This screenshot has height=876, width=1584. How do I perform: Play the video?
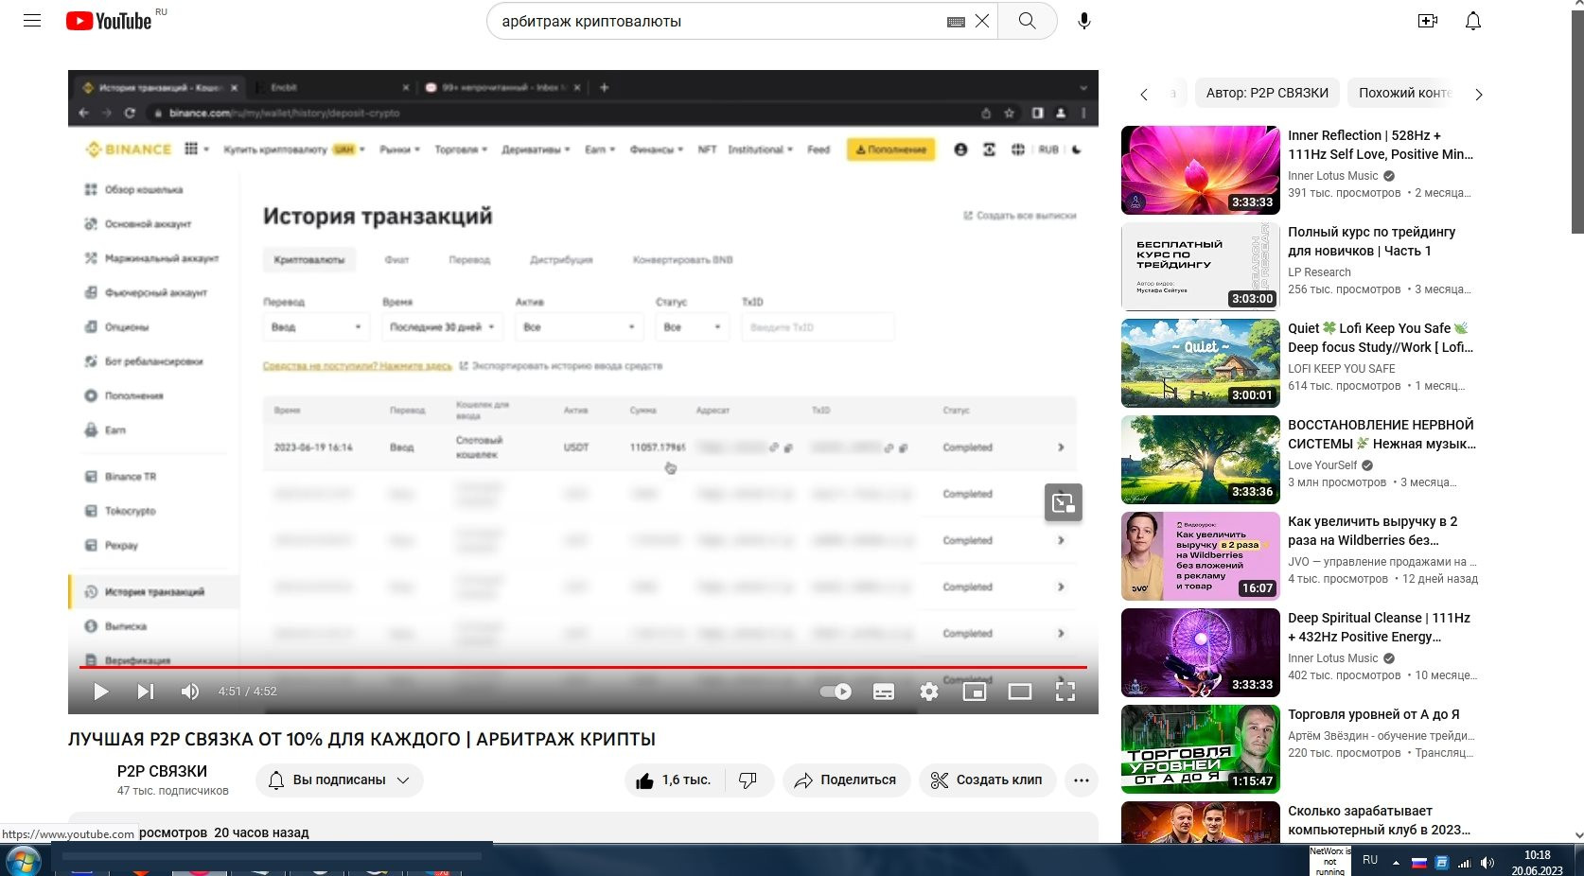(x=100, y=692)
